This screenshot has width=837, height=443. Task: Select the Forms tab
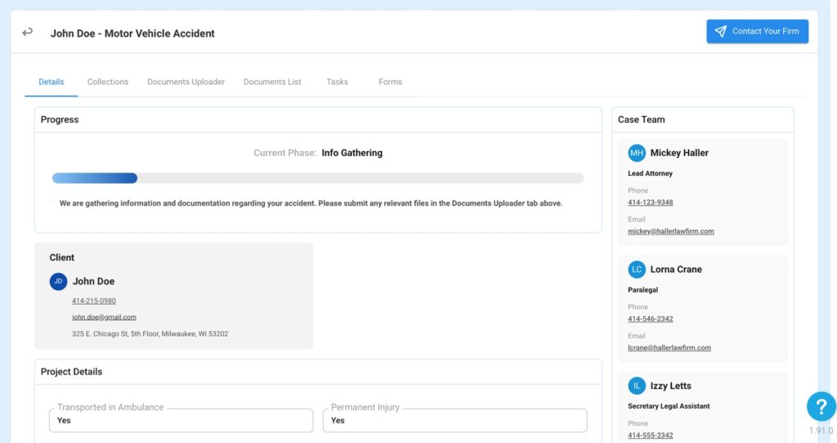click(390, 82)
